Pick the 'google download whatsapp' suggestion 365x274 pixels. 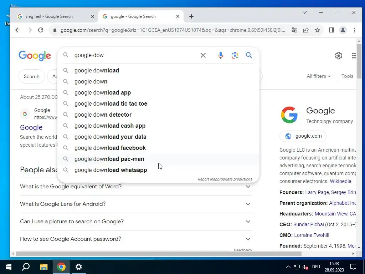[x=158, y=170]
